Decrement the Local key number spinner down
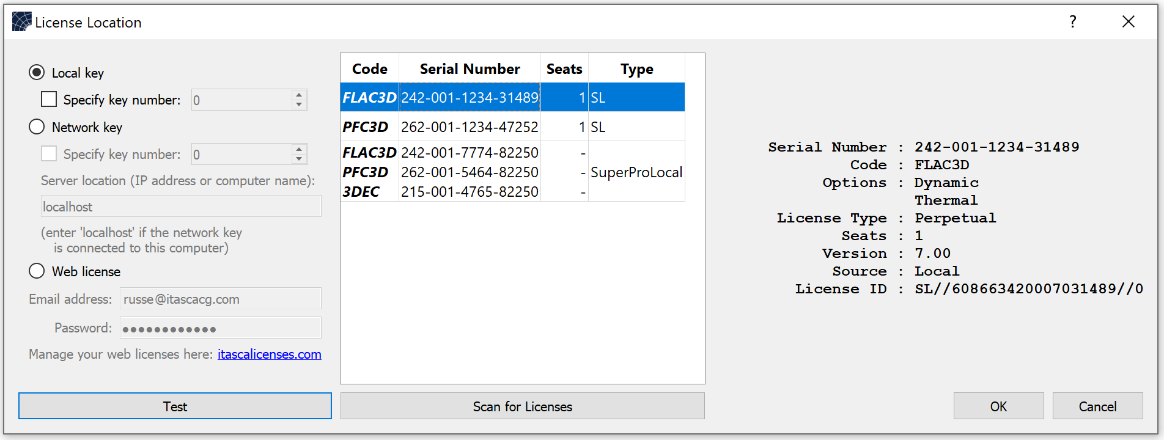Image resolution: width=1164 pixels, height=440 pixels. click(298, 105)
